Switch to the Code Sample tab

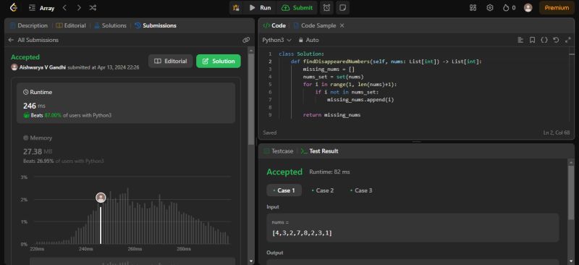point(315,25)
